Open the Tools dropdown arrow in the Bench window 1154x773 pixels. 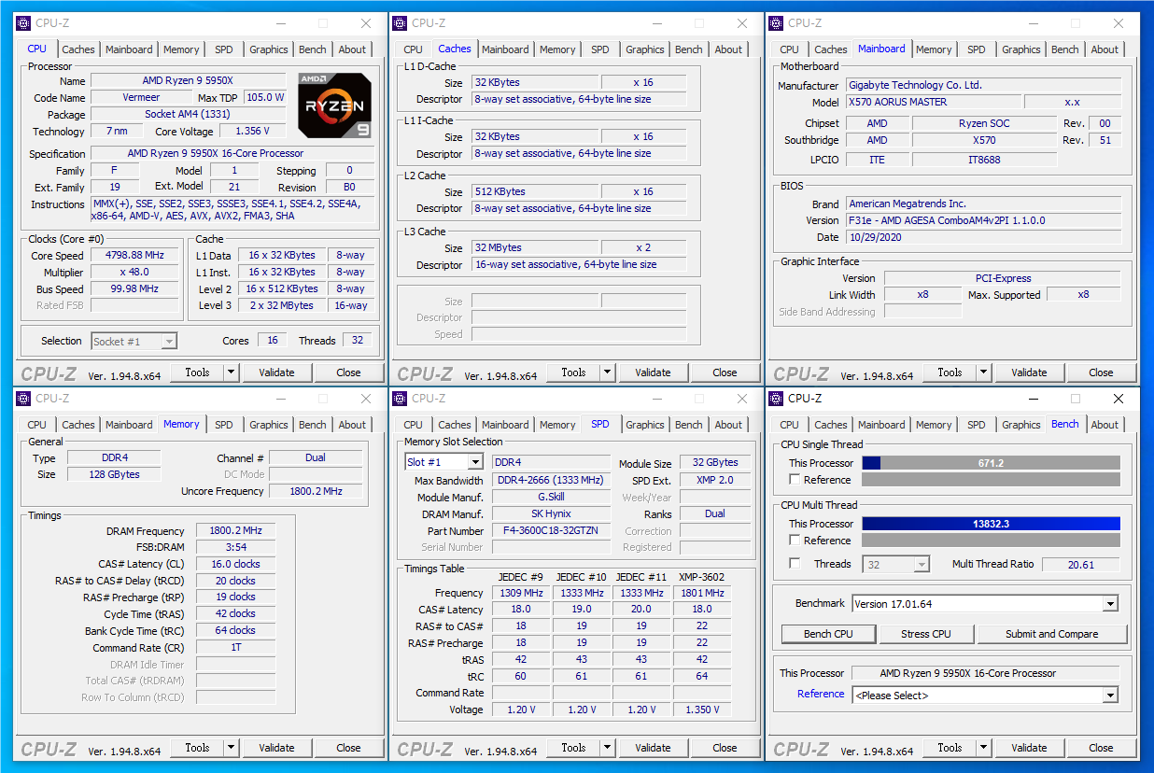984,748
